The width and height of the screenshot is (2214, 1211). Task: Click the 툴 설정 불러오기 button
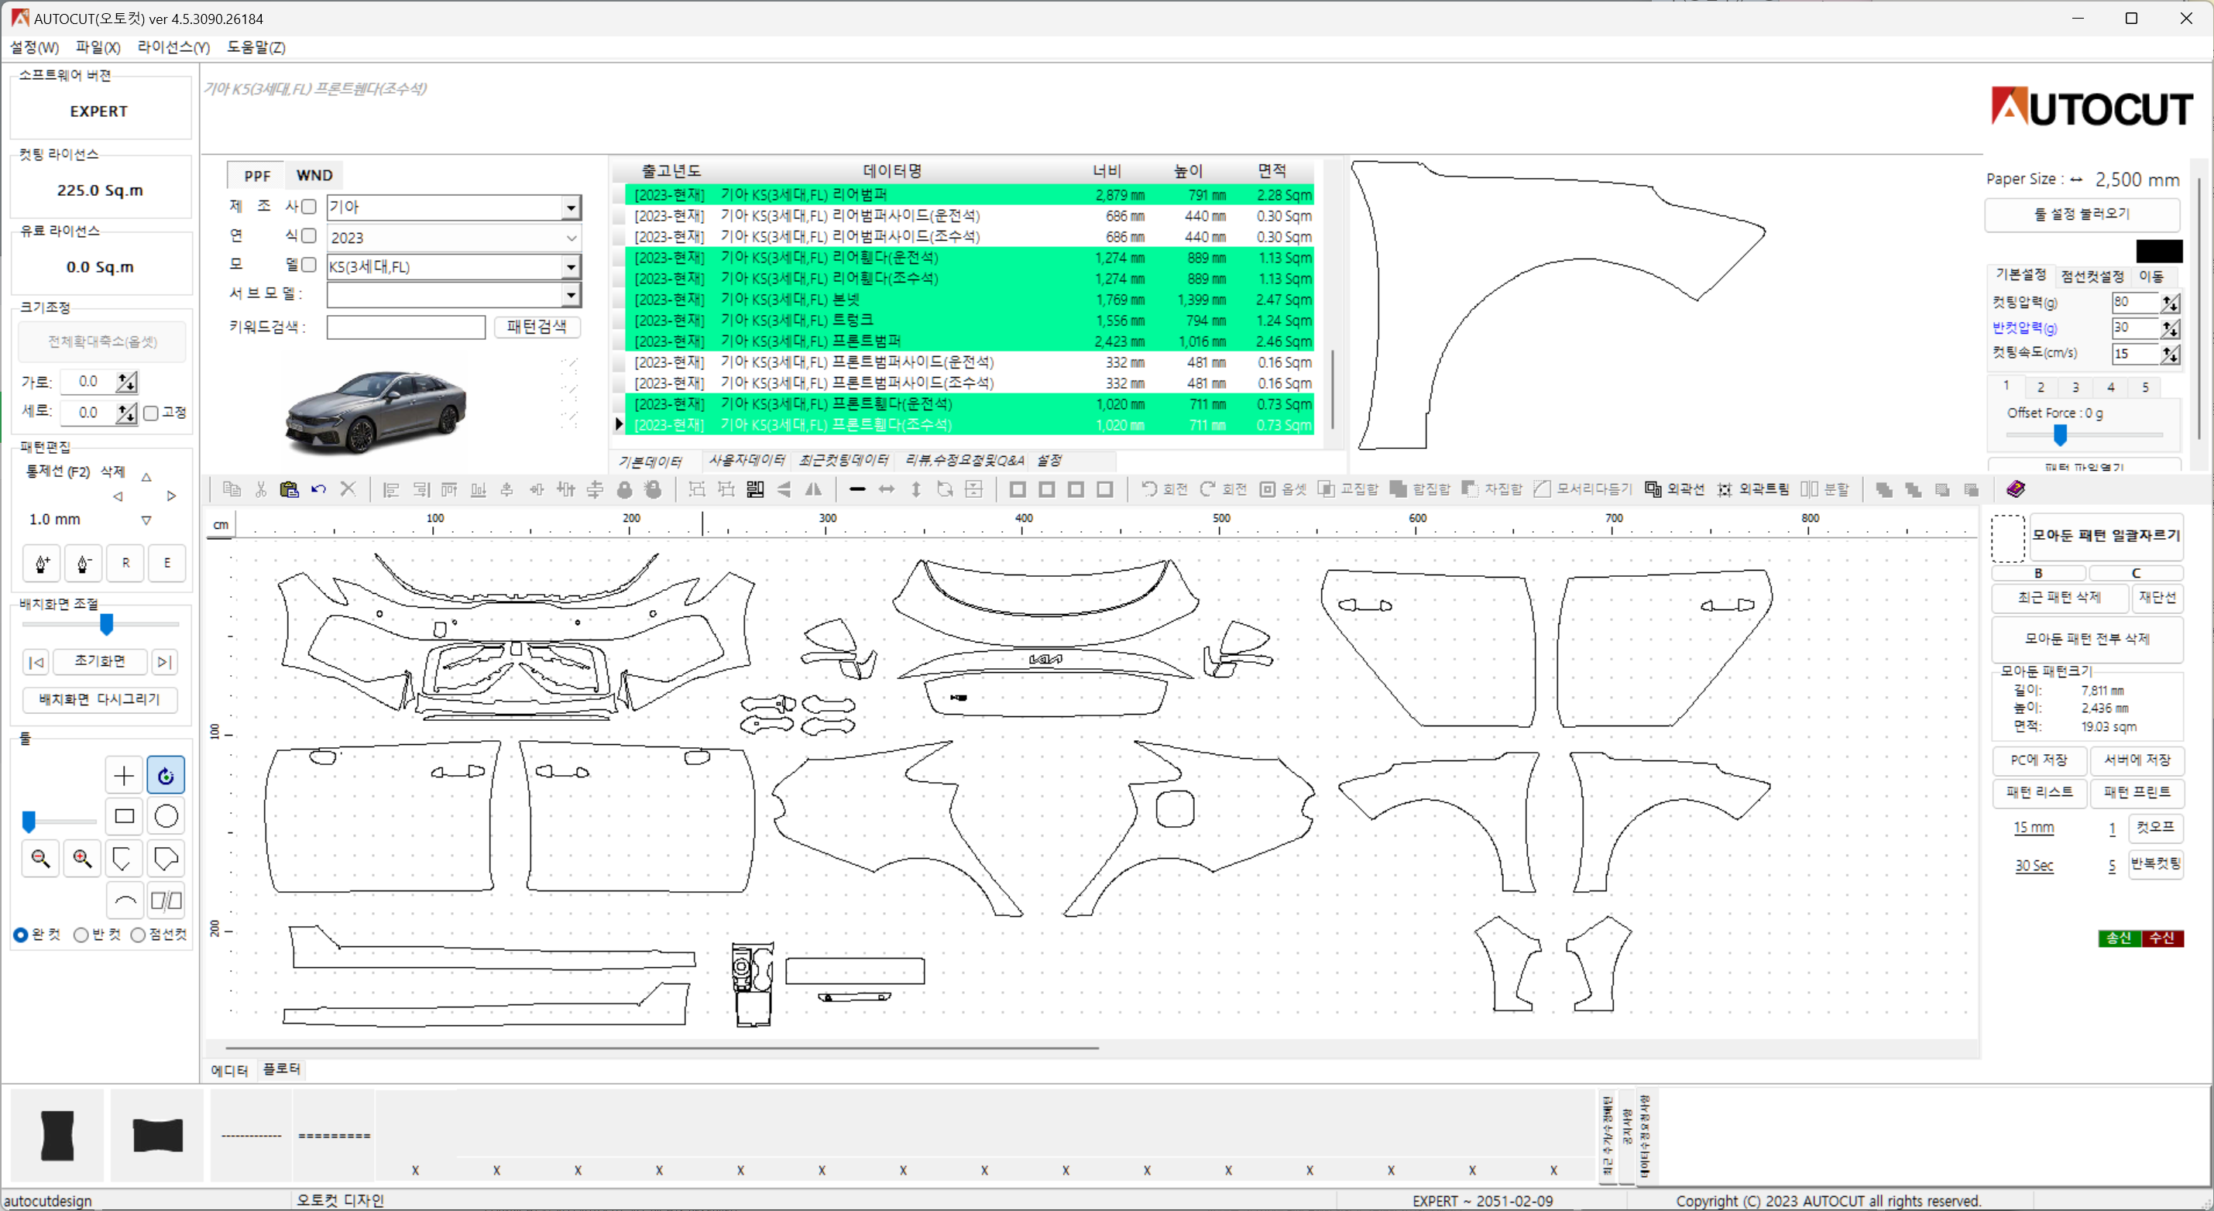click(2082, 214)
